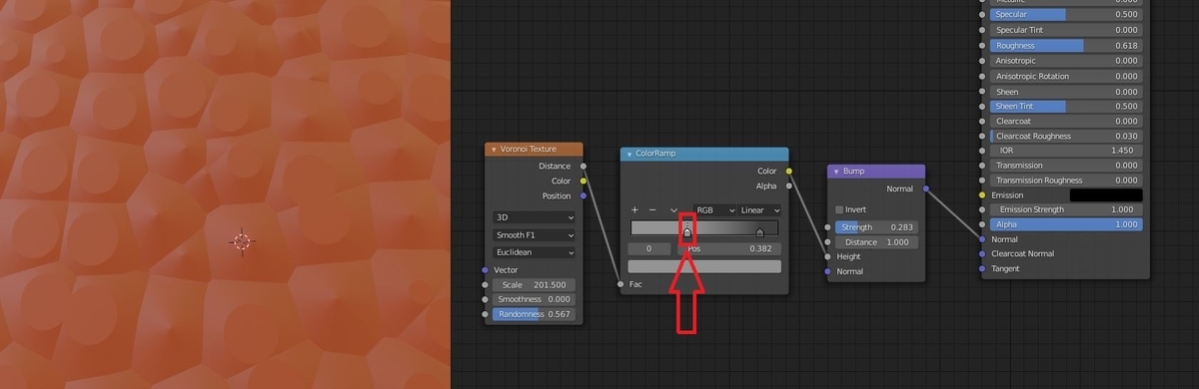
Task: Click the Bump Strength input socket
Action: 827,227
